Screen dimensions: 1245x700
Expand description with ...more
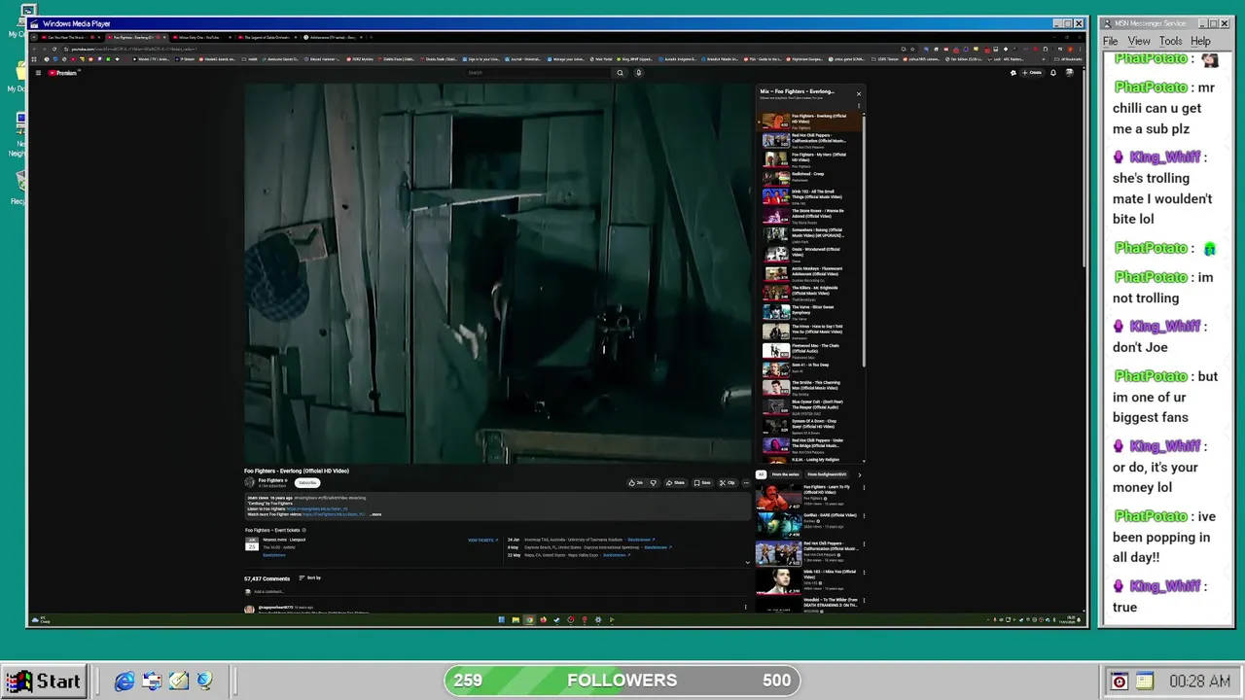tap(375, 514)
